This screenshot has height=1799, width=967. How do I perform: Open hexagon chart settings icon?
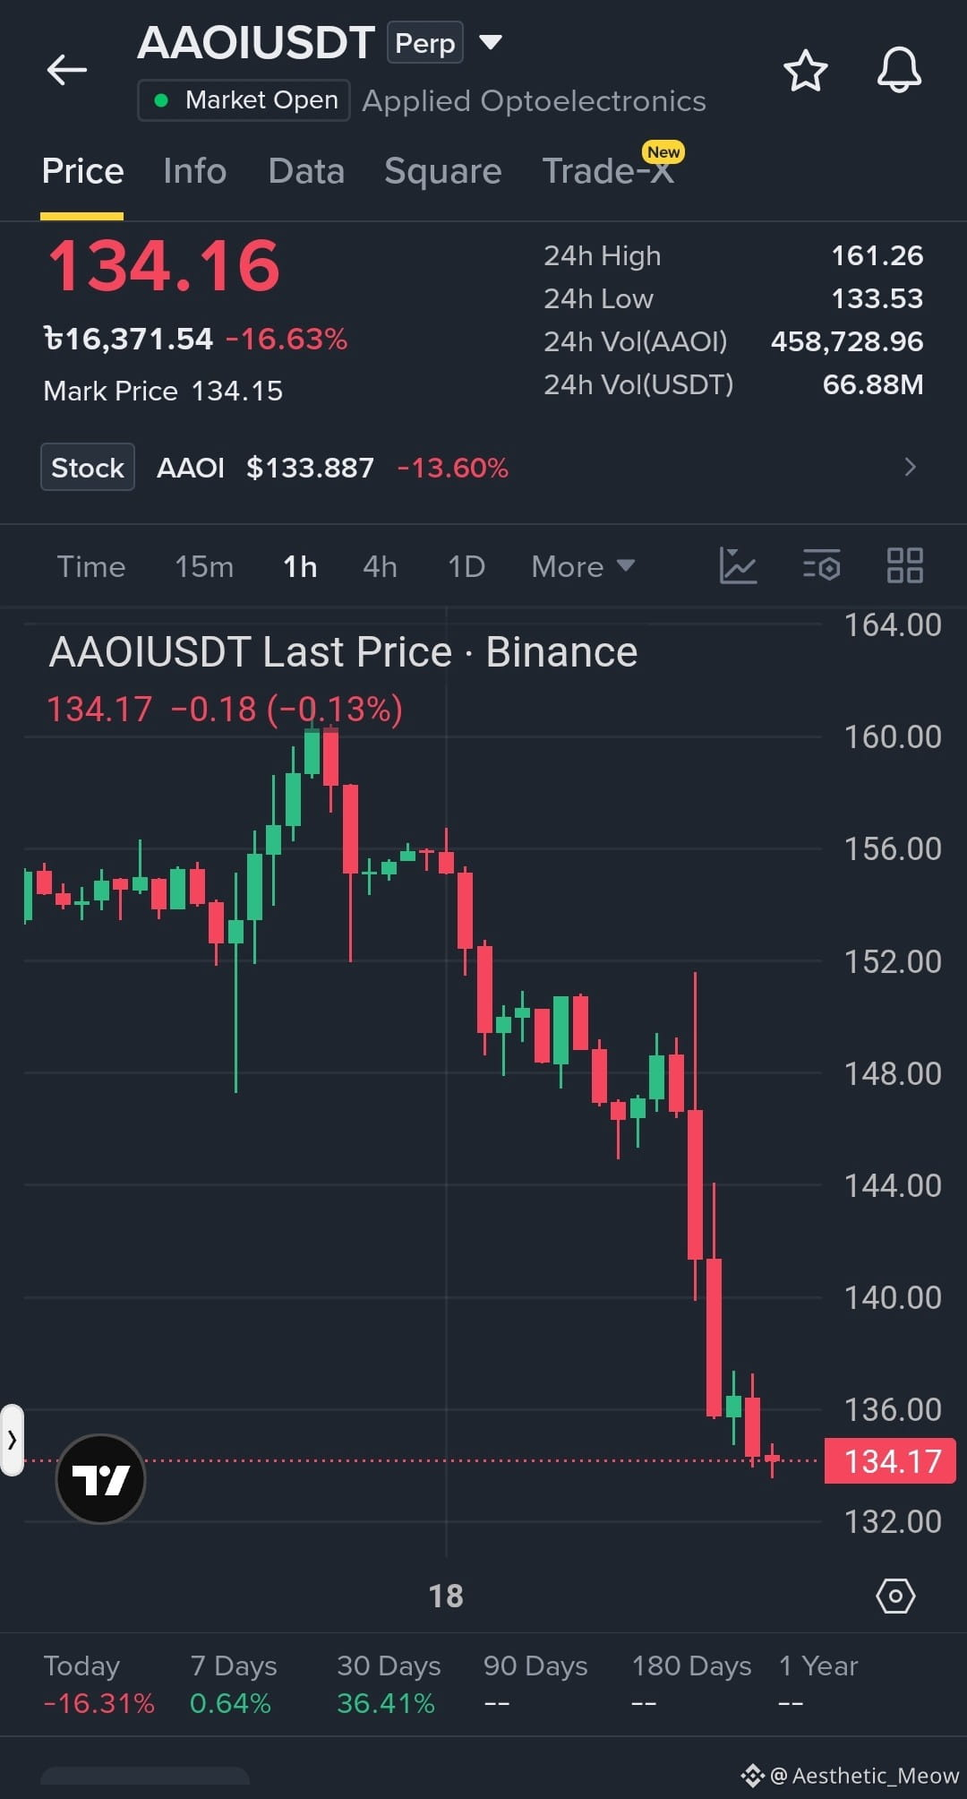pyautogui.click(x=895, y=1596)
